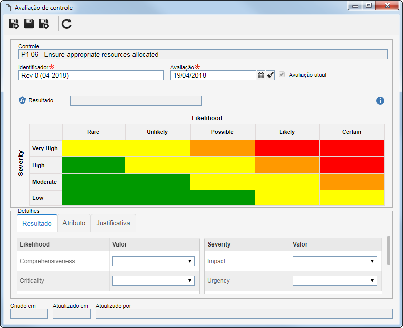Screen dimensions: 403x328
Task: Click the Moderate row label
Action: (46, 182)
